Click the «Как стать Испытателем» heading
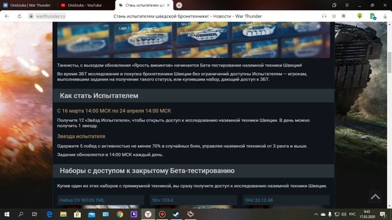The width and height of the screenshot is (392, 220). (x=99, y=95)
